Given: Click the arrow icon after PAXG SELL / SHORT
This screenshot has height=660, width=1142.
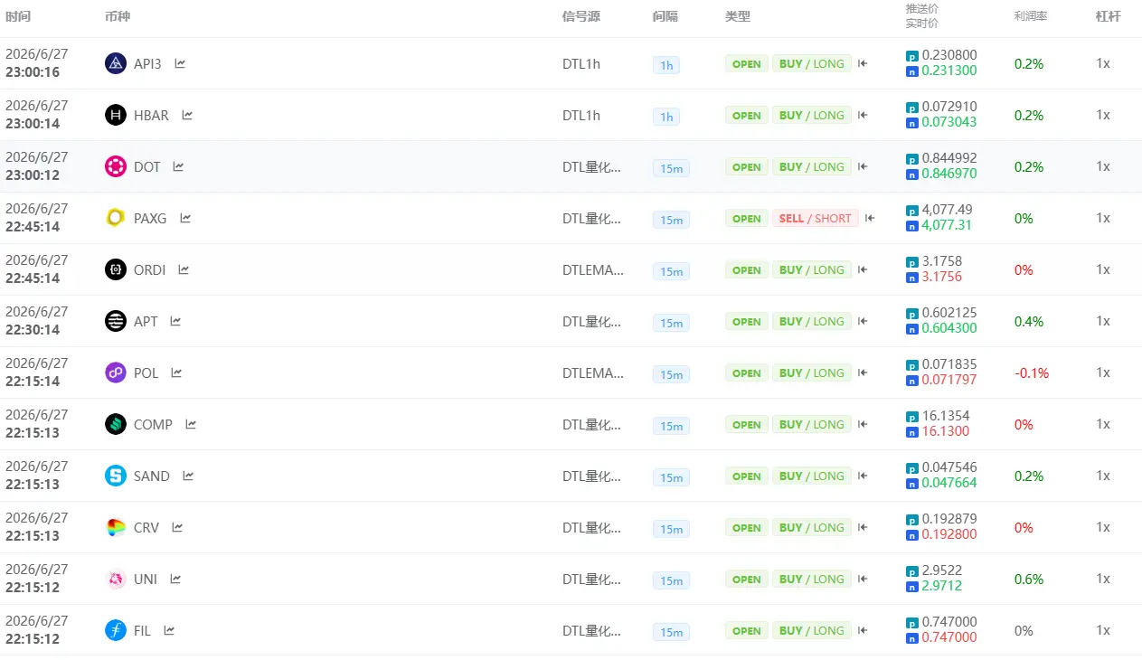Looking at the screenshot, I should (x=870, y=218).
